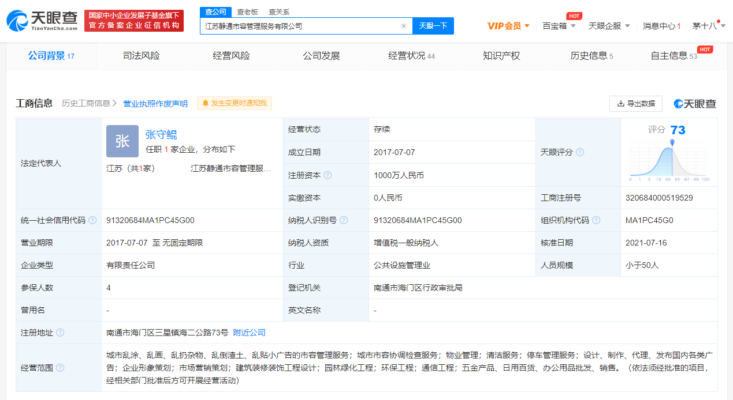Switch to the 经营风险 tab
The image size is (733, 400).
(231, 56)
